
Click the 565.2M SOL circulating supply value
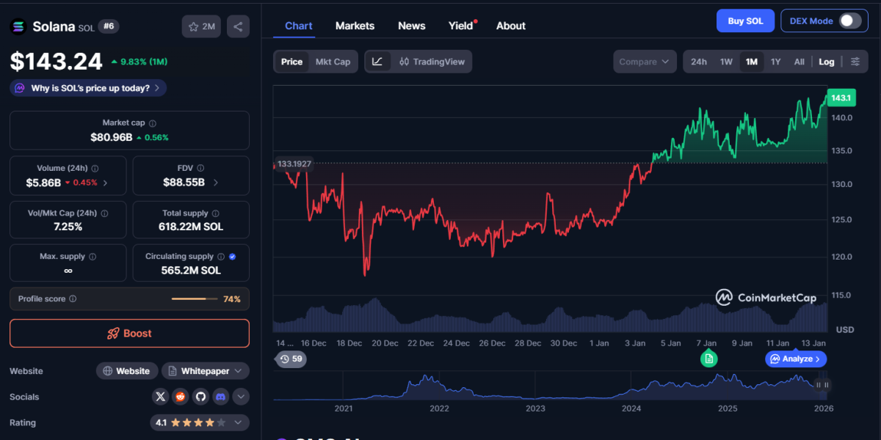tap(191, 271)
